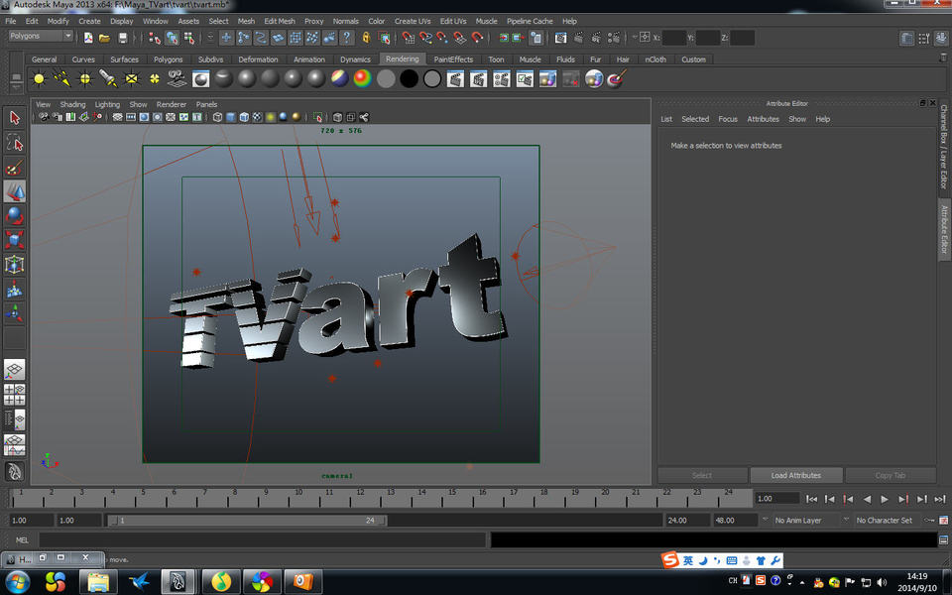952x595 pixels.
Task: Toggle the Attribute Editor sidebar tab
Action: pos(944,230)
